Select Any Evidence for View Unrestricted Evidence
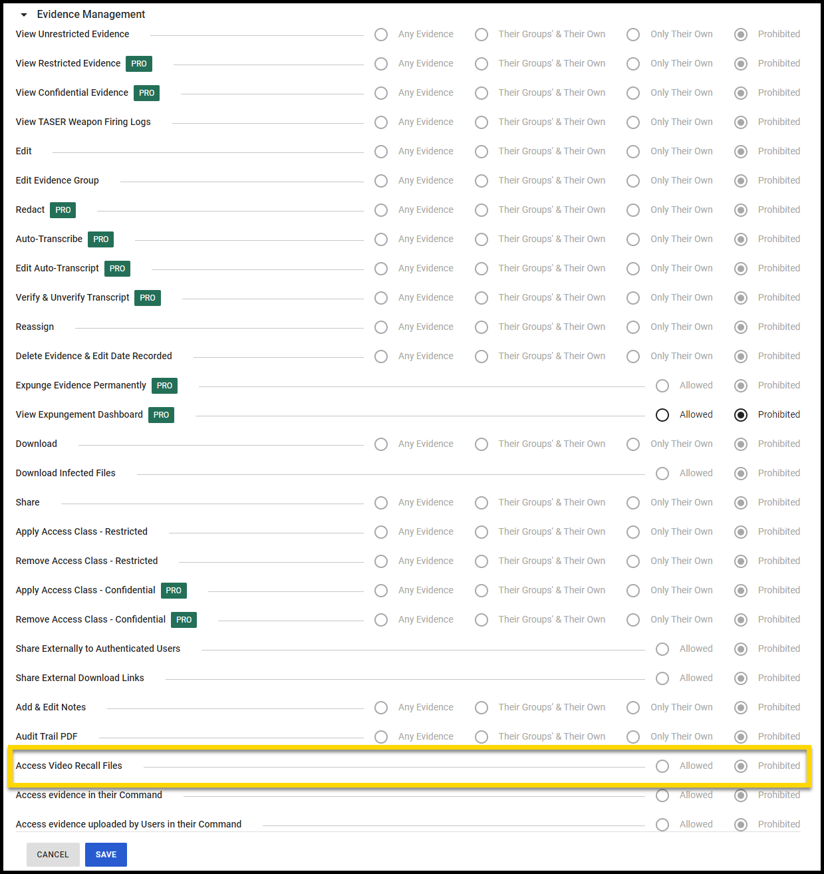The image size is (824, 874). (381, 35)
